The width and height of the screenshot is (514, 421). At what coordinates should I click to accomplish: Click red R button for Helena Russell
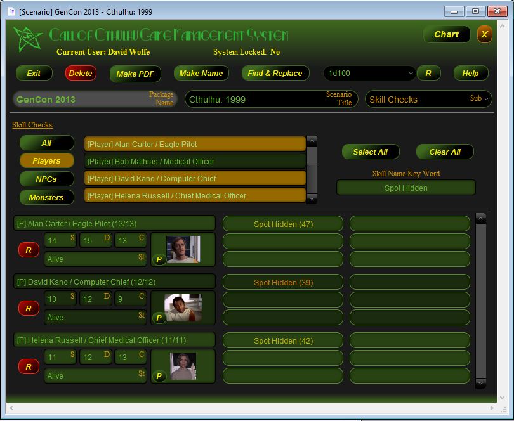pyautogui.click(x=29, y=366)
